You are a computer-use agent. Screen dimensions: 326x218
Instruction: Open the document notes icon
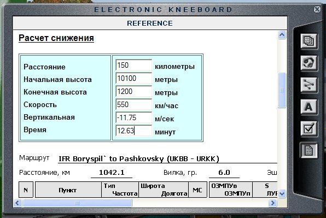[x=308, y=151]
